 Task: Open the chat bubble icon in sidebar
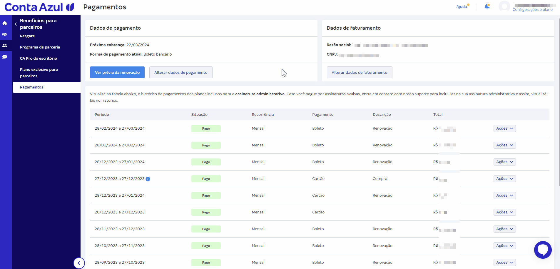coord(5,57)
